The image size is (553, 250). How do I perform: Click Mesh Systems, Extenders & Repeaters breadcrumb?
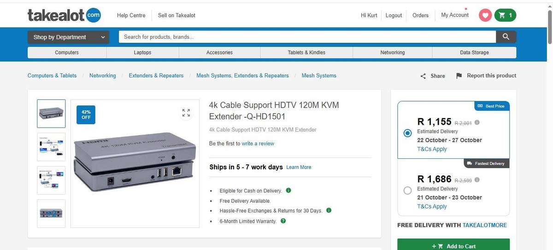tap(242, 76)
